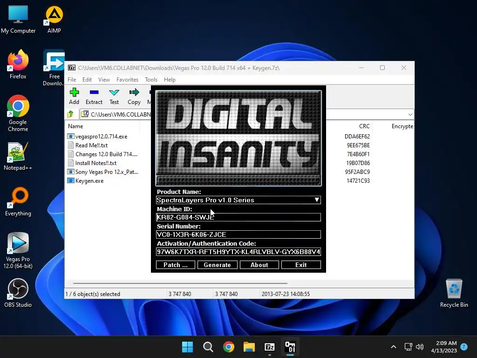Viewport: 477px width, 358px height.
Task: Expand the Product Name dropdown
Action: (x=316, y=200)
